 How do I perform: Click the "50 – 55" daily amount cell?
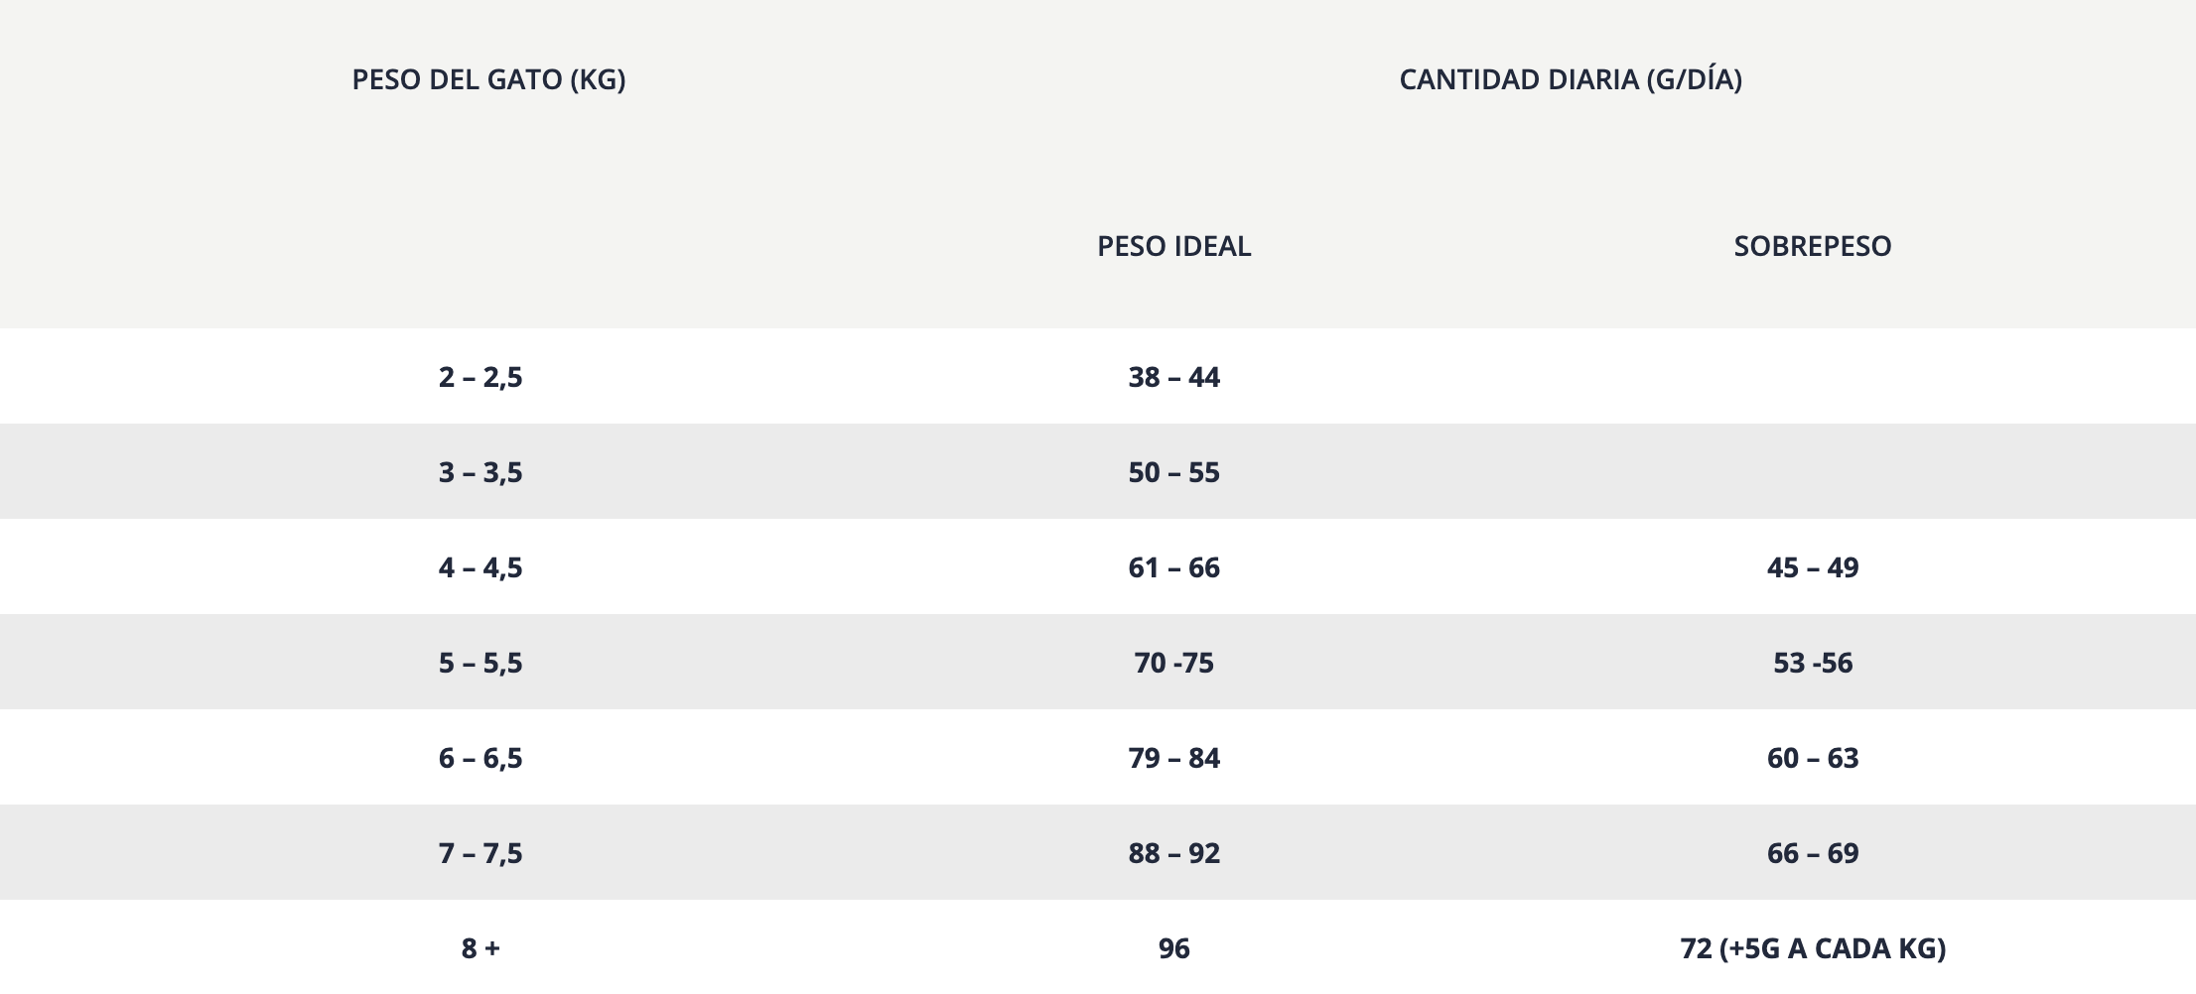(1173, 472)
